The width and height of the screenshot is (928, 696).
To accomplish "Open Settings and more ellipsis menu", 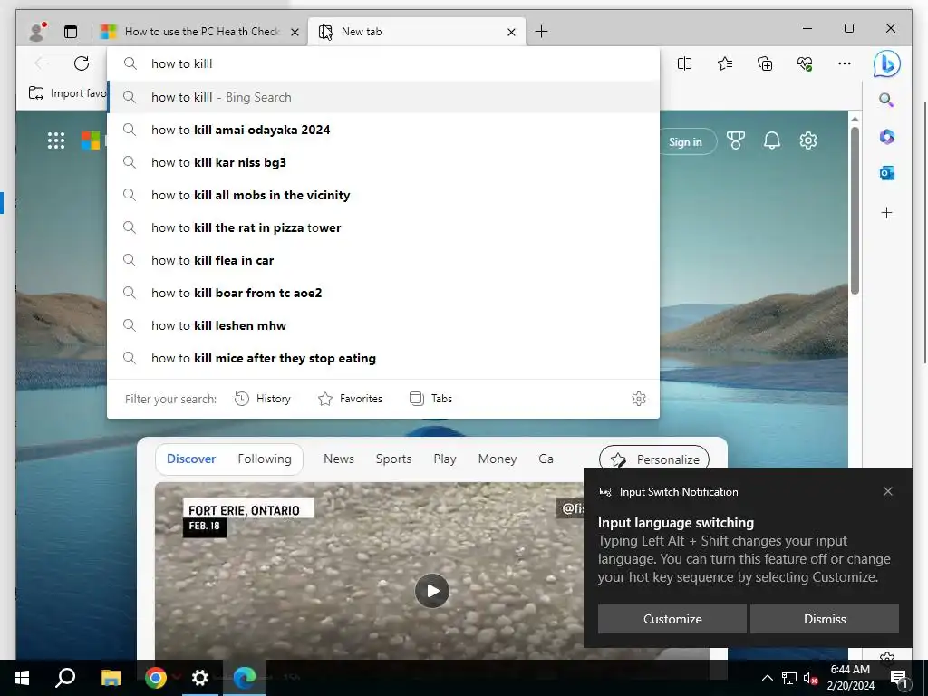I will point(845,63).
